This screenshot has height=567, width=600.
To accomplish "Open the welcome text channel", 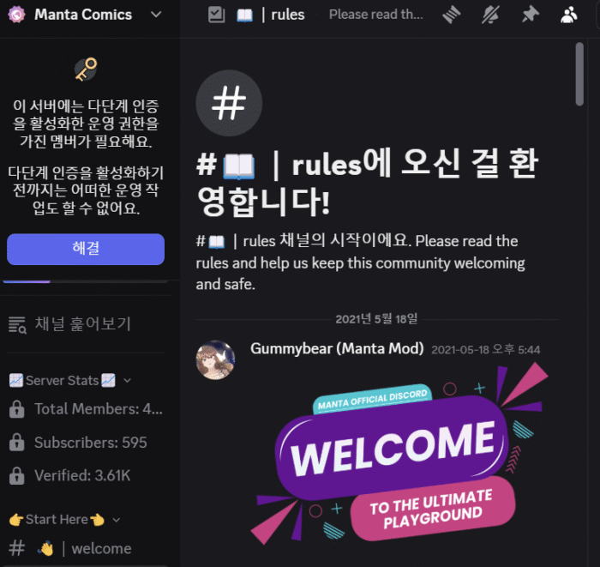I will 86,549.
